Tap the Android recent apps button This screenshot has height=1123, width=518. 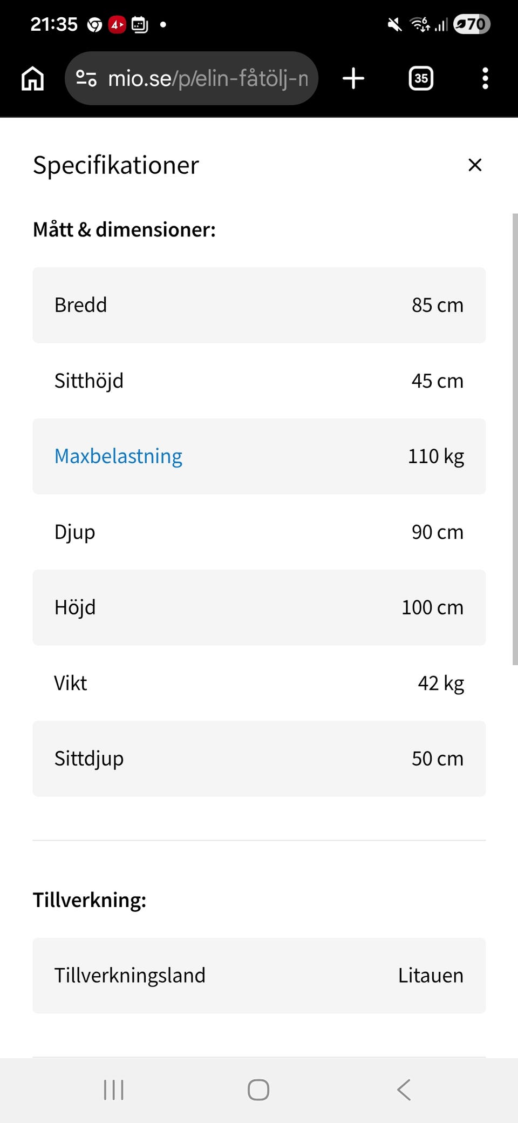(113, 1090)
